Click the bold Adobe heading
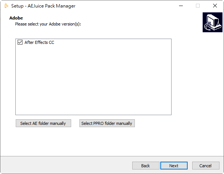The width and height of the screenshot is (224, 174). (x=16, y=18)
